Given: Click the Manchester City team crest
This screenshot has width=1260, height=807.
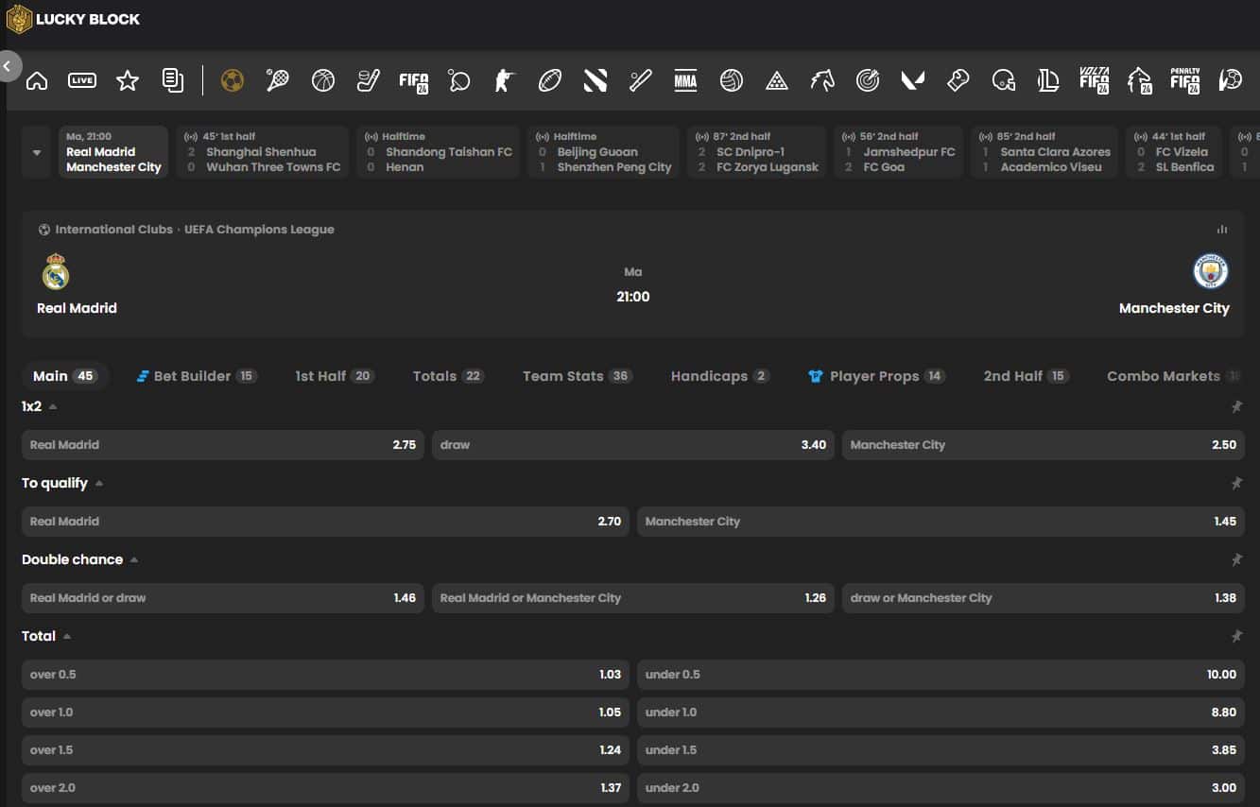Looking at the screenshot, I should [1211, 272].
